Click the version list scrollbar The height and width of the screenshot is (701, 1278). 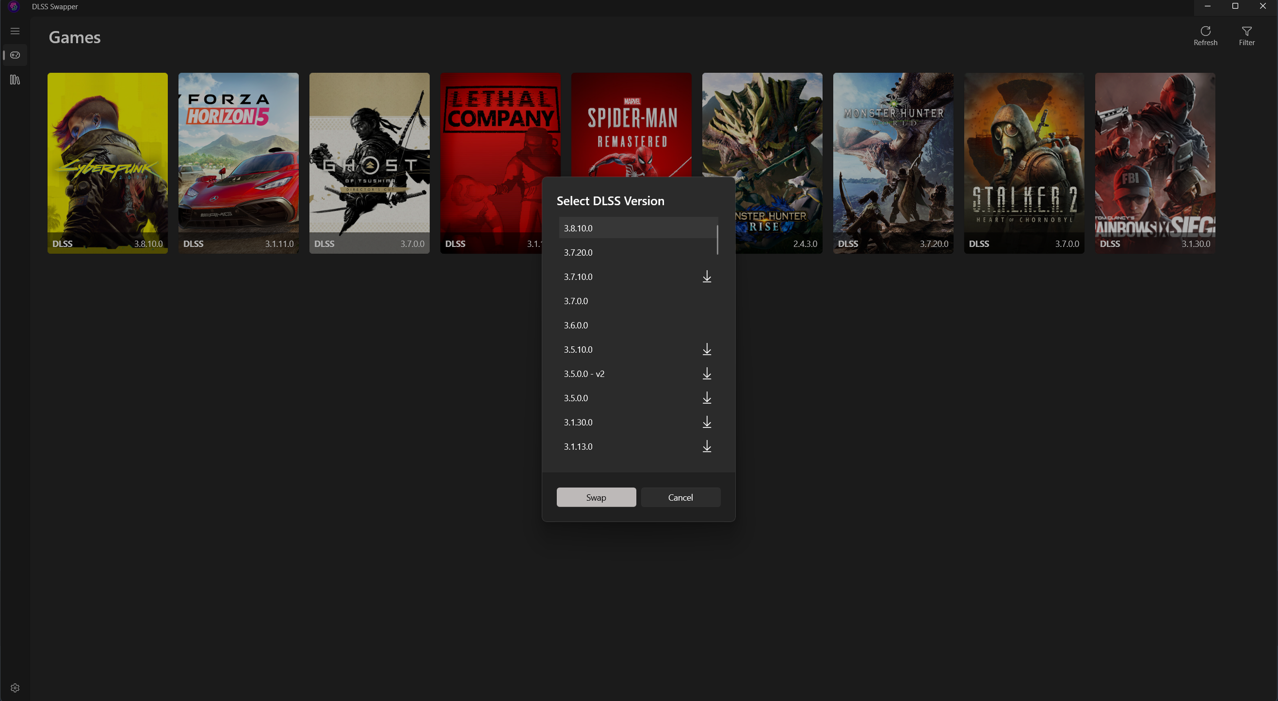(x=717, y=240)
